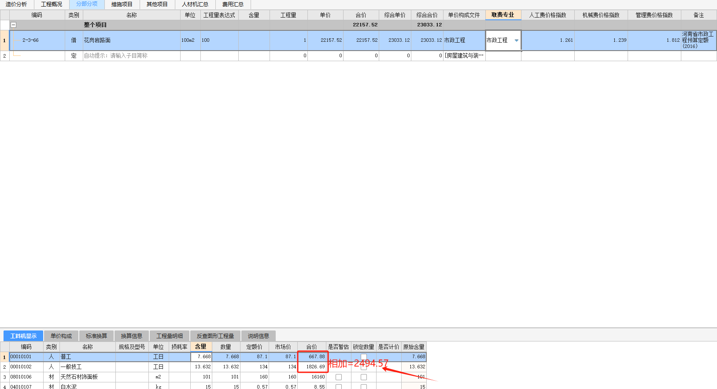This screenshot has height=389, width=717.
Task: Open the 反查图形工程量 bottom tab
Action: [x=215, y=336]
